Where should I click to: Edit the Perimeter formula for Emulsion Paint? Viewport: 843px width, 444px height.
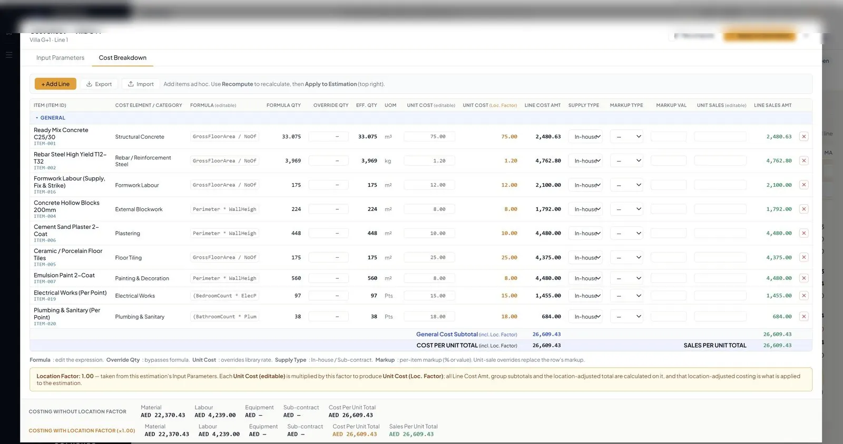224,278
